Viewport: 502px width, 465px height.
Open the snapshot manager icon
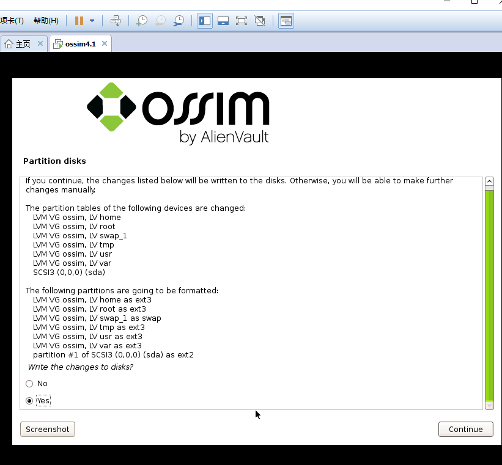179,21
